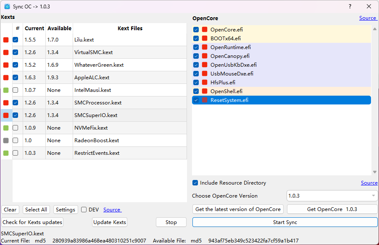Image resolution: width=379 pixels, height=245 pixels.
Task: Toggle Include Resource Directory checkbox
Action: pos(195,183)
